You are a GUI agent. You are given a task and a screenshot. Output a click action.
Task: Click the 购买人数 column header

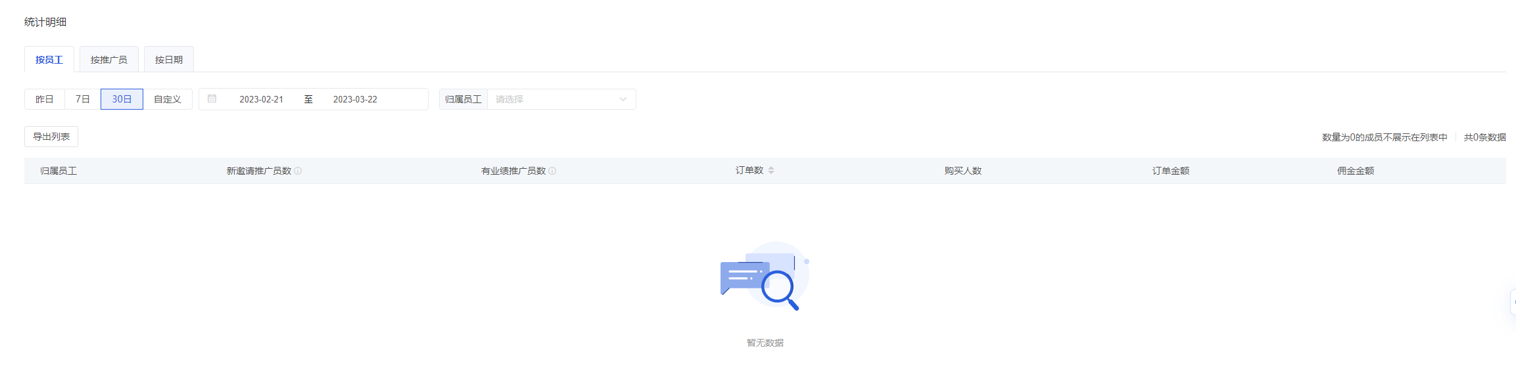pos(963,171)
